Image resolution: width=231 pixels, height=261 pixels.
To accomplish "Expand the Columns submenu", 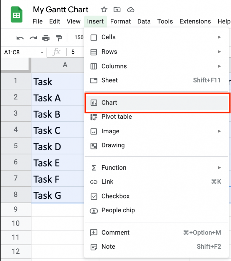I will [220, 66].
